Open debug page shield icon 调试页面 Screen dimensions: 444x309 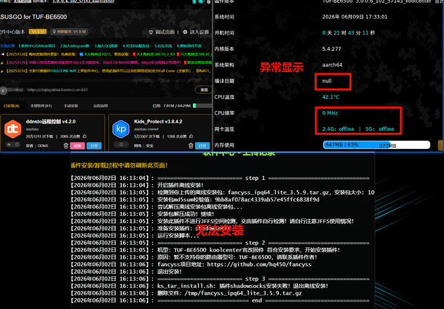point(162,32)
